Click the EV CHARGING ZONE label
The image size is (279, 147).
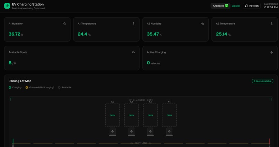click(x=141, y=100)
